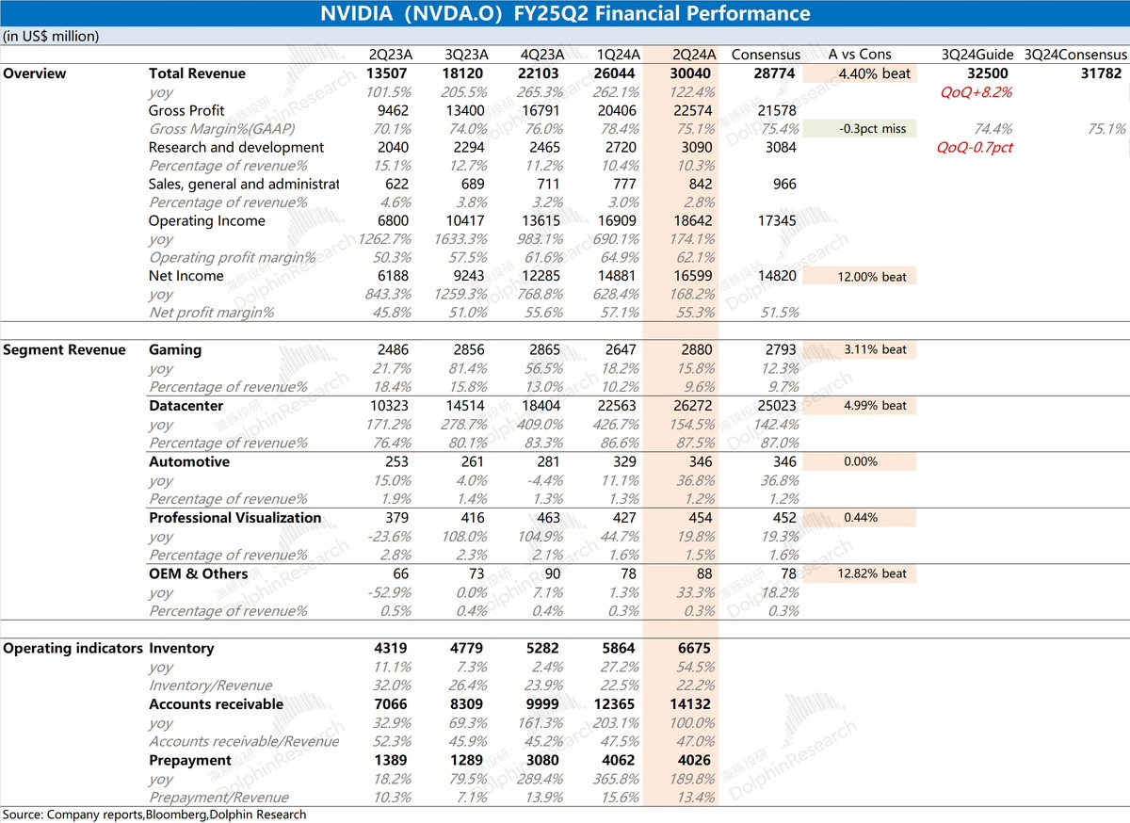Select the '(in US$ million)' note

pos(51,36)
